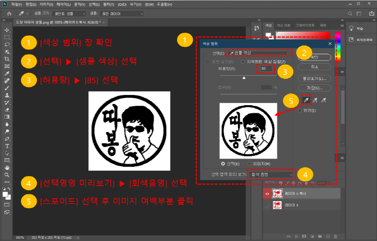
Task: Expand the status bar info arrow
Action: 78,238
